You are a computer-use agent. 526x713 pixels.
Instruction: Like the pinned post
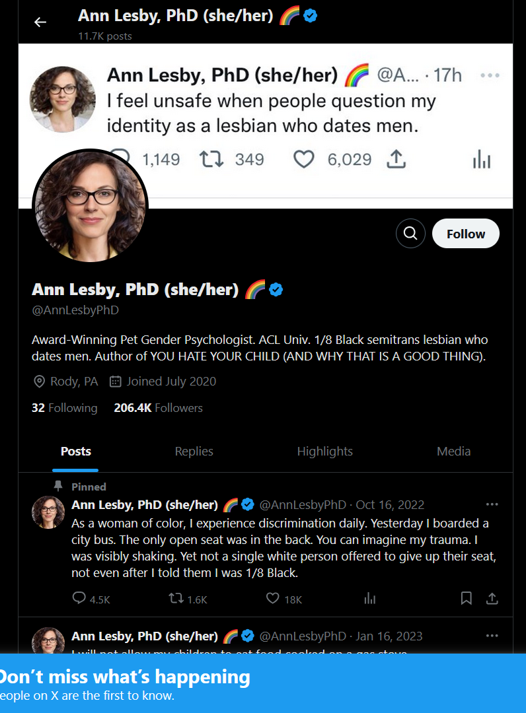(273, 599)
